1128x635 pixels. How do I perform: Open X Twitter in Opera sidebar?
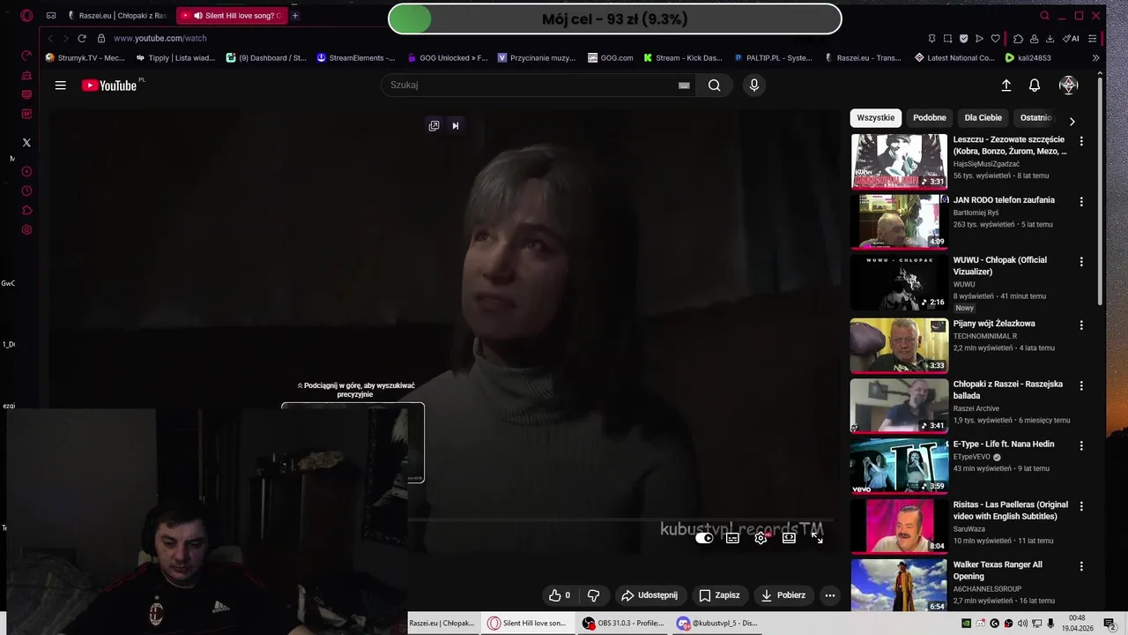point(26,142)
